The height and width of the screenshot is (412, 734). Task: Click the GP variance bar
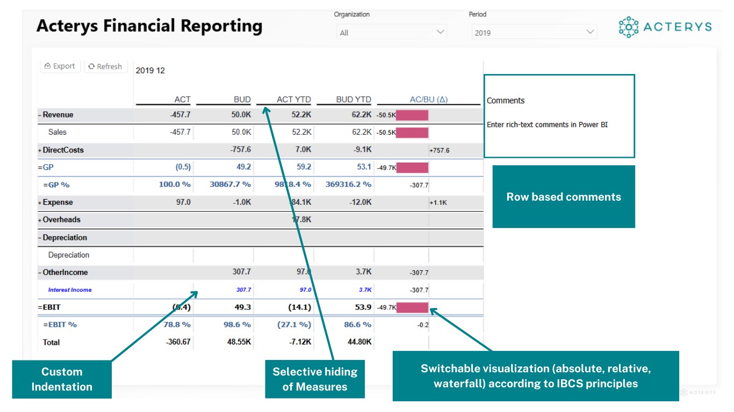412,167
